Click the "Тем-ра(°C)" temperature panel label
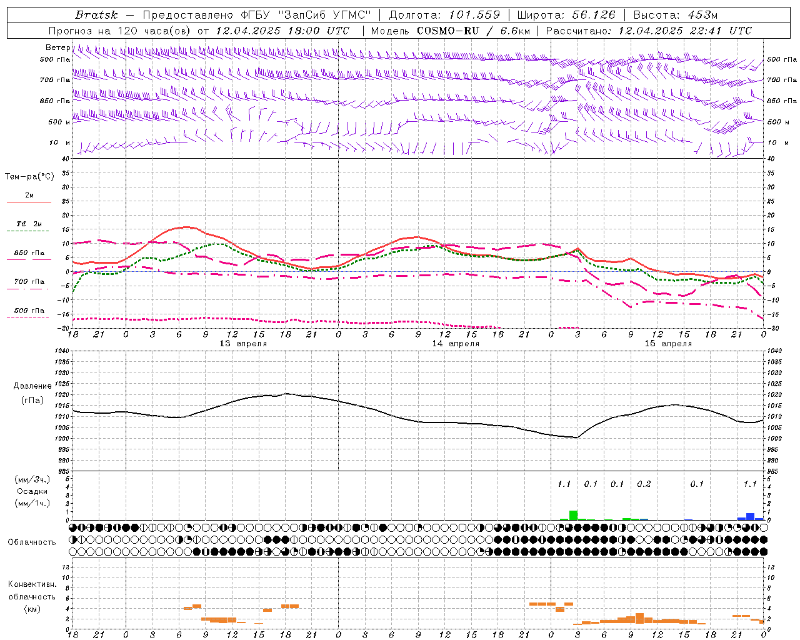800x640 pixels. tap(29, 177)
